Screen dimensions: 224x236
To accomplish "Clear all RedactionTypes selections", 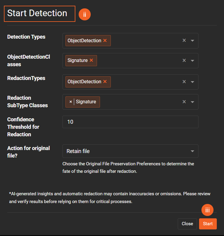I will [184, 82].
